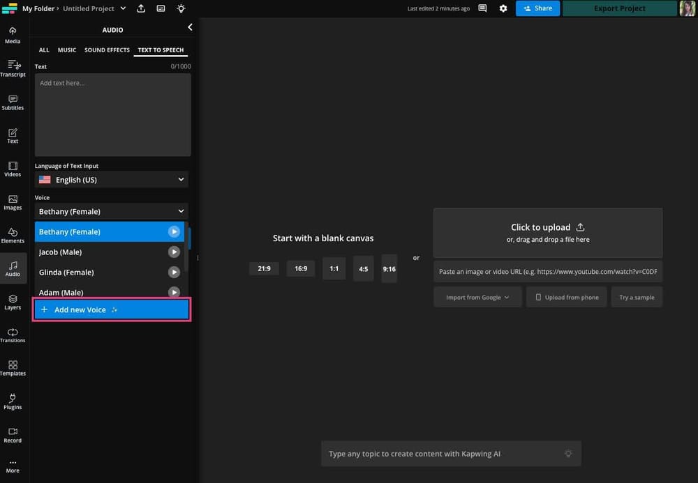698x483 pixels.
Task: Open the Templates panel
Action: click(x=13, y=368)
